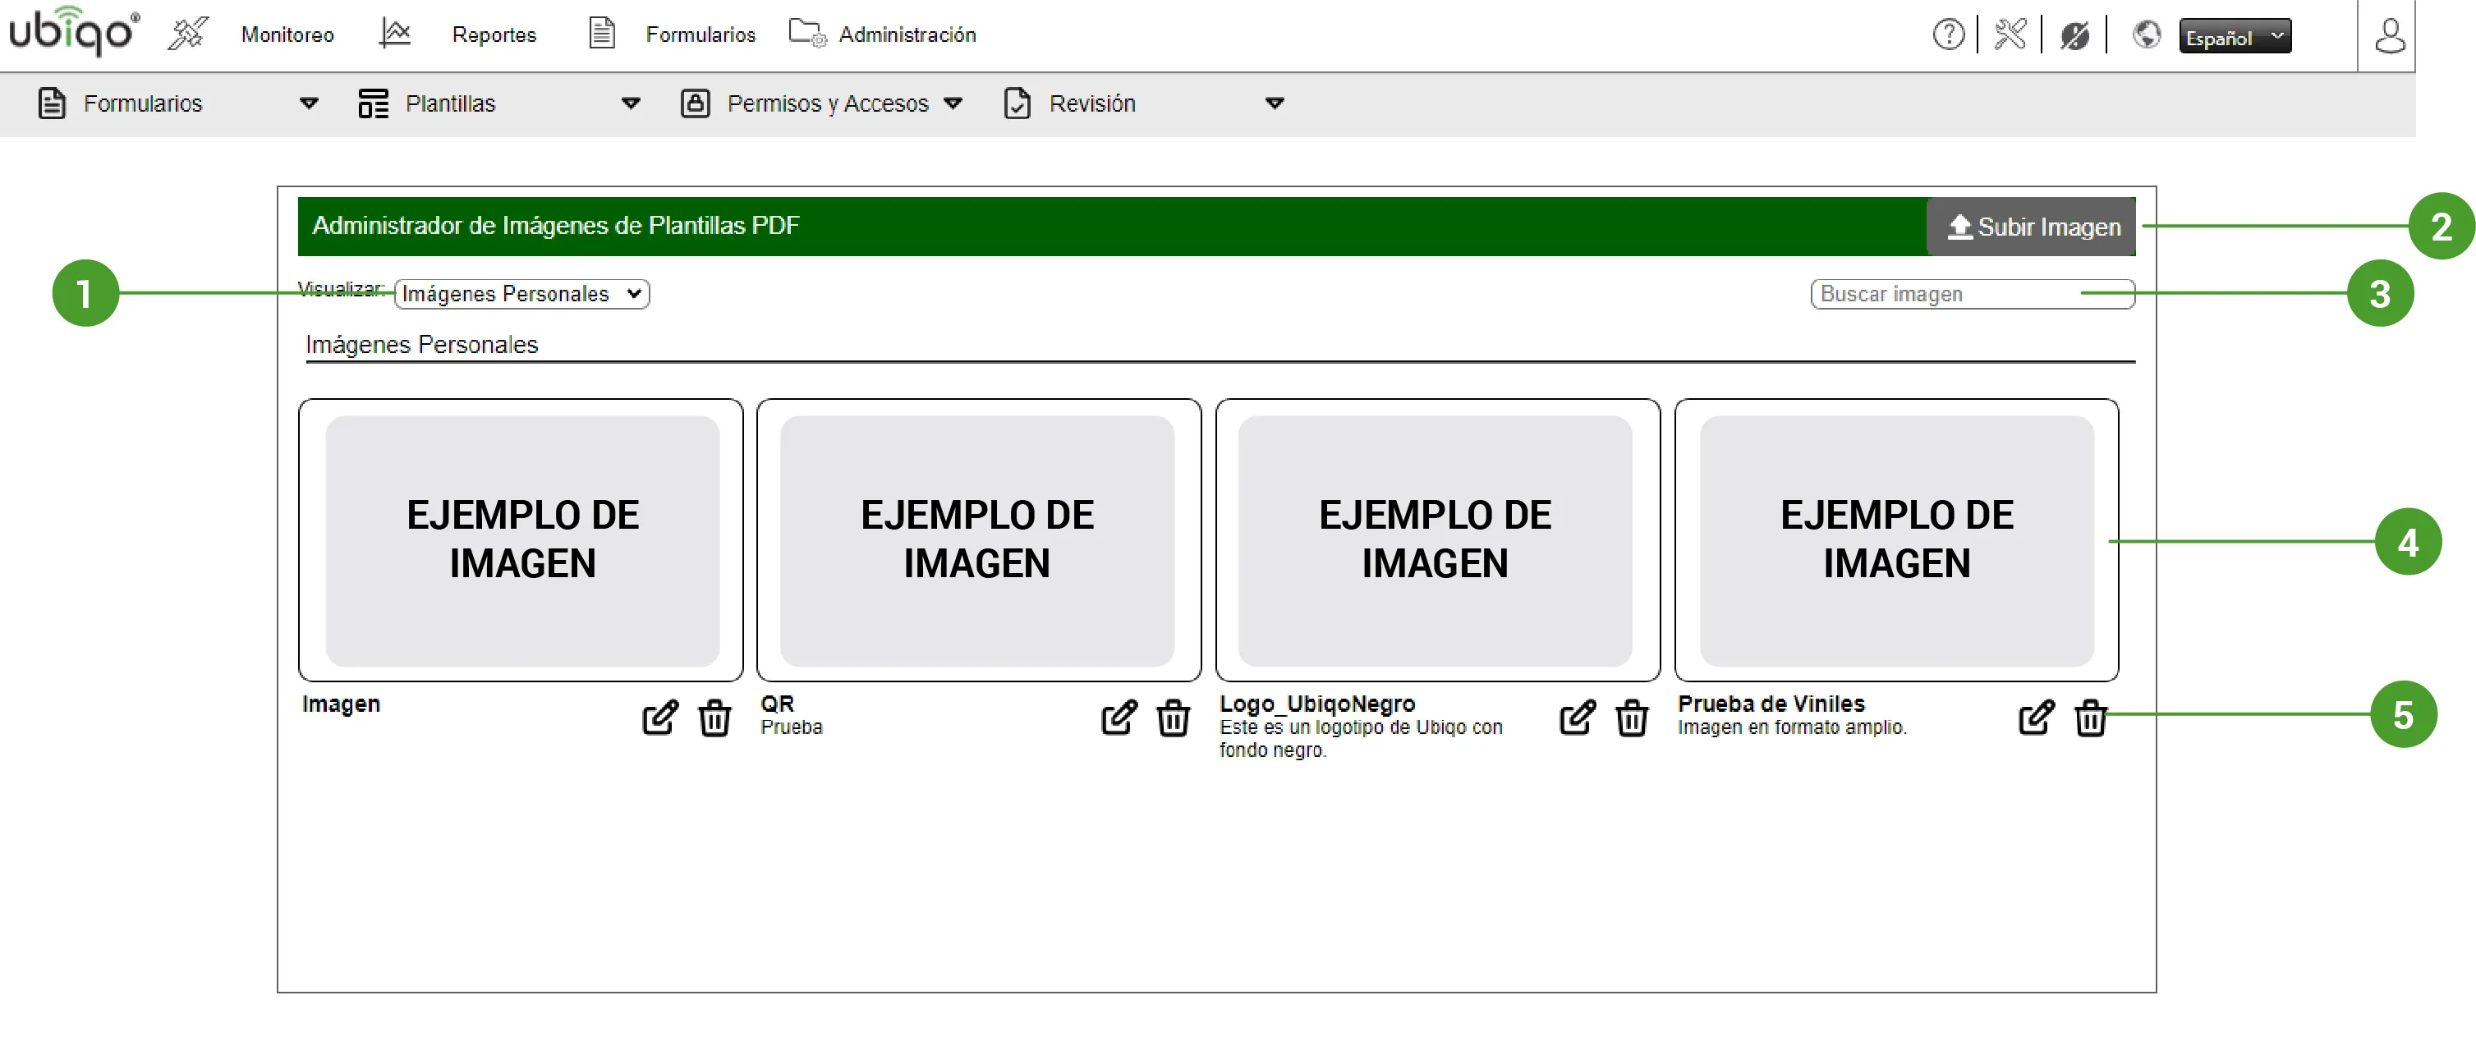2476x1055 pixels.
Task: Click the Reportes chart icon
Action: [394, 34]
